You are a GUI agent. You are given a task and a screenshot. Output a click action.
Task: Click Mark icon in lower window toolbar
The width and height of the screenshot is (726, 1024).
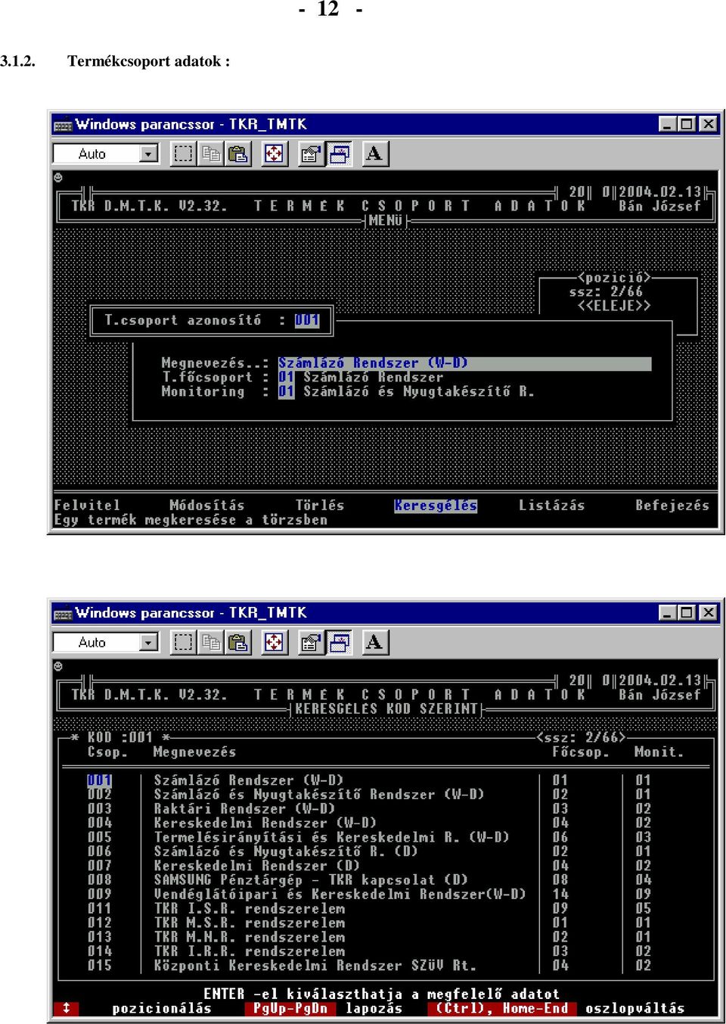coord(183,643)
